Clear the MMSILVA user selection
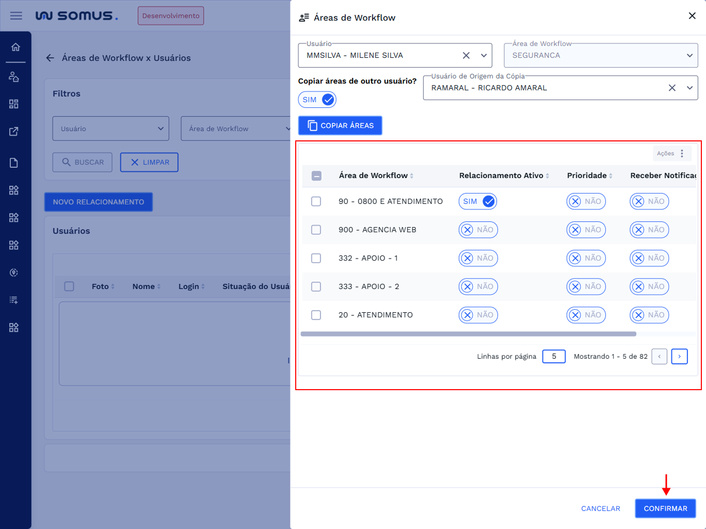 coord(466,55)
